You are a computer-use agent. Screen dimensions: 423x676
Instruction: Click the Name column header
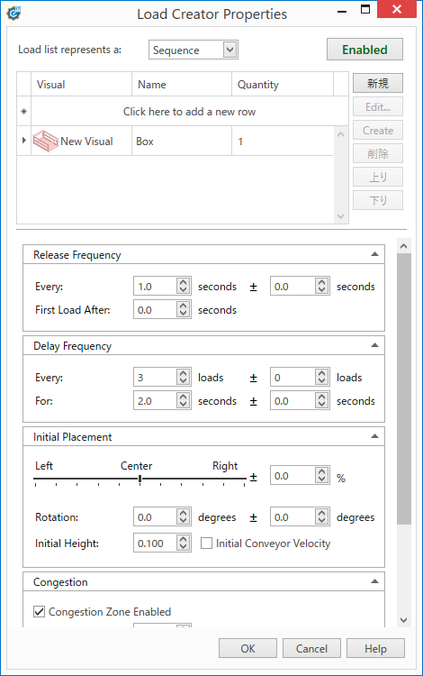pos(182,84)
